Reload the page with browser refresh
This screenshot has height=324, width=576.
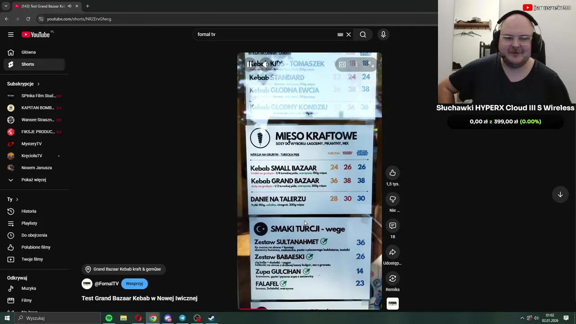[28, 19]
